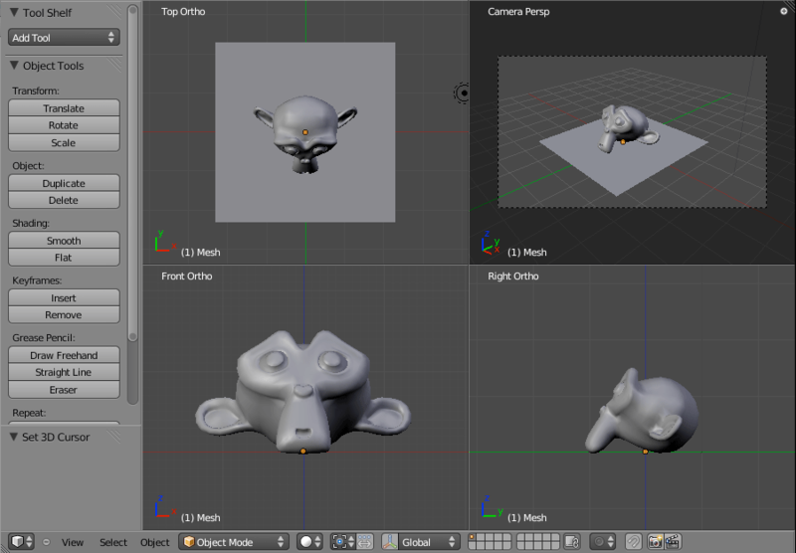Collapse the Set 3D Cursor panel
This screenshot has height=553, width=796.
point(14,437)
